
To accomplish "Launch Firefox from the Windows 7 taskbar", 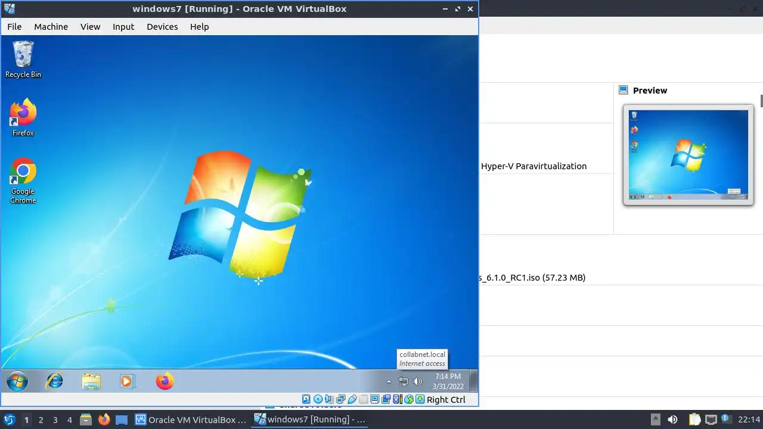I will 165,381.
